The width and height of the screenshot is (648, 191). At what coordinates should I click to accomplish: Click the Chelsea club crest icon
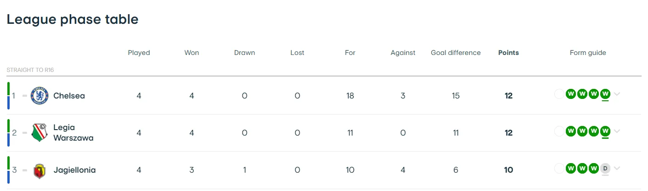(x=39, y=96)
